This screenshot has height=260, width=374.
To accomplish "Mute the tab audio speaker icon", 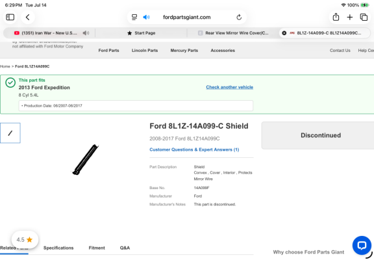I will point(146,17).
